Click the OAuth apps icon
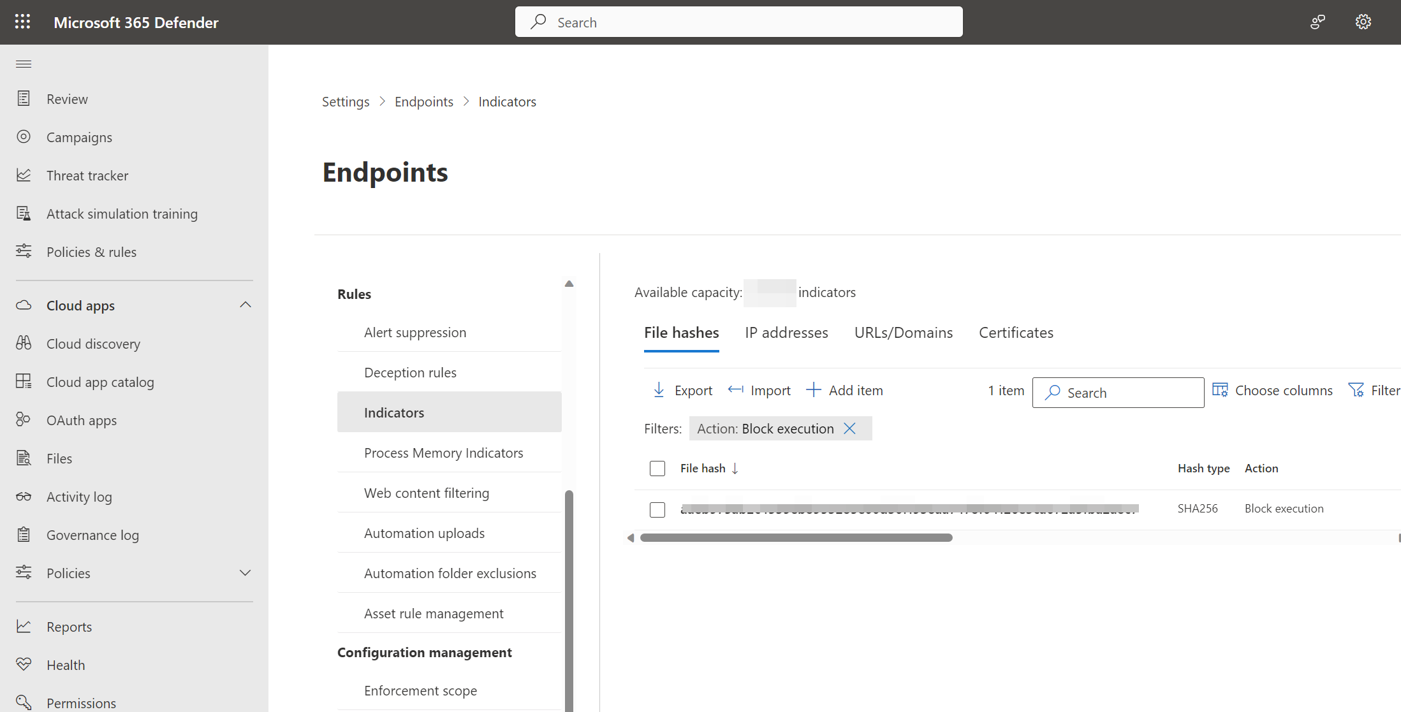Screen dimensions: 1401x712 click(24, 419)
